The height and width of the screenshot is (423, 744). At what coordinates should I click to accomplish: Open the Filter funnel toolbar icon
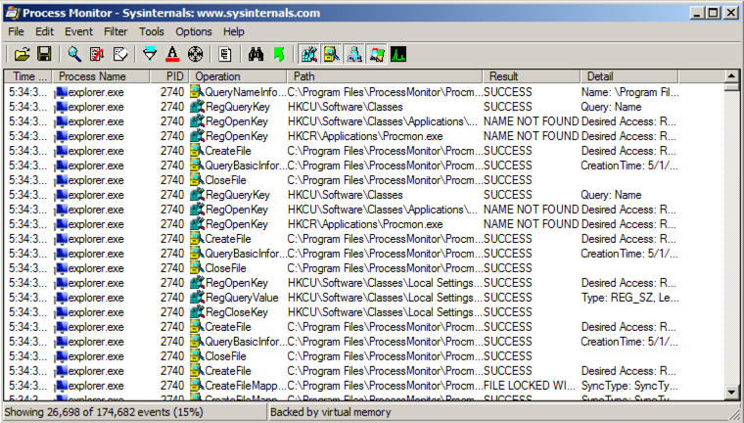150,54
